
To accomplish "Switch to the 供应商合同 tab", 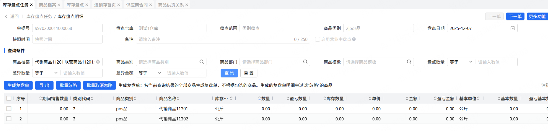I will [137, 5].
